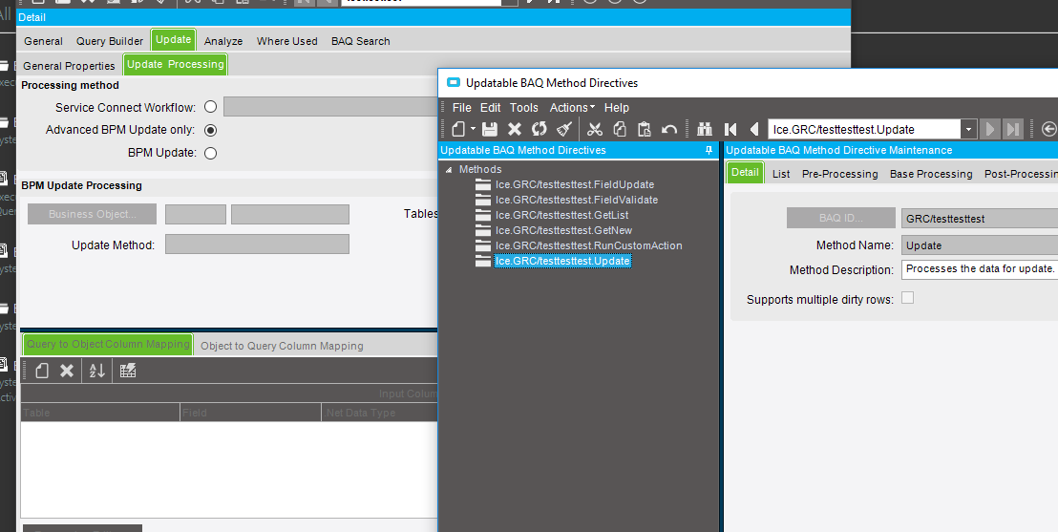Select Ice.GRC/testtesttest.Update in the tree

point(562,261)
